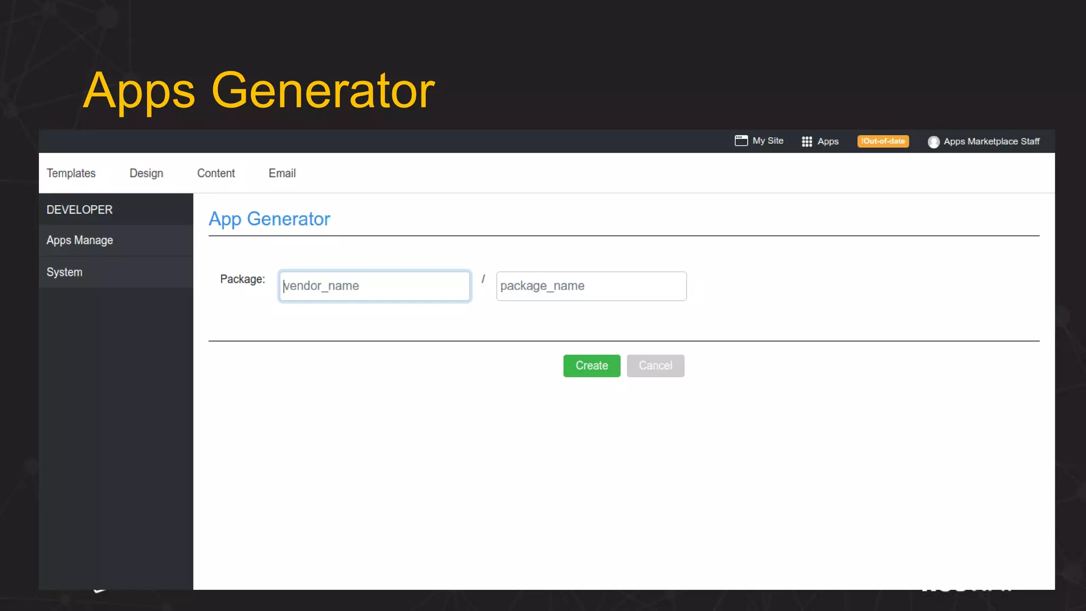Focus the vendor_name input field

click(x=374, y=286)
